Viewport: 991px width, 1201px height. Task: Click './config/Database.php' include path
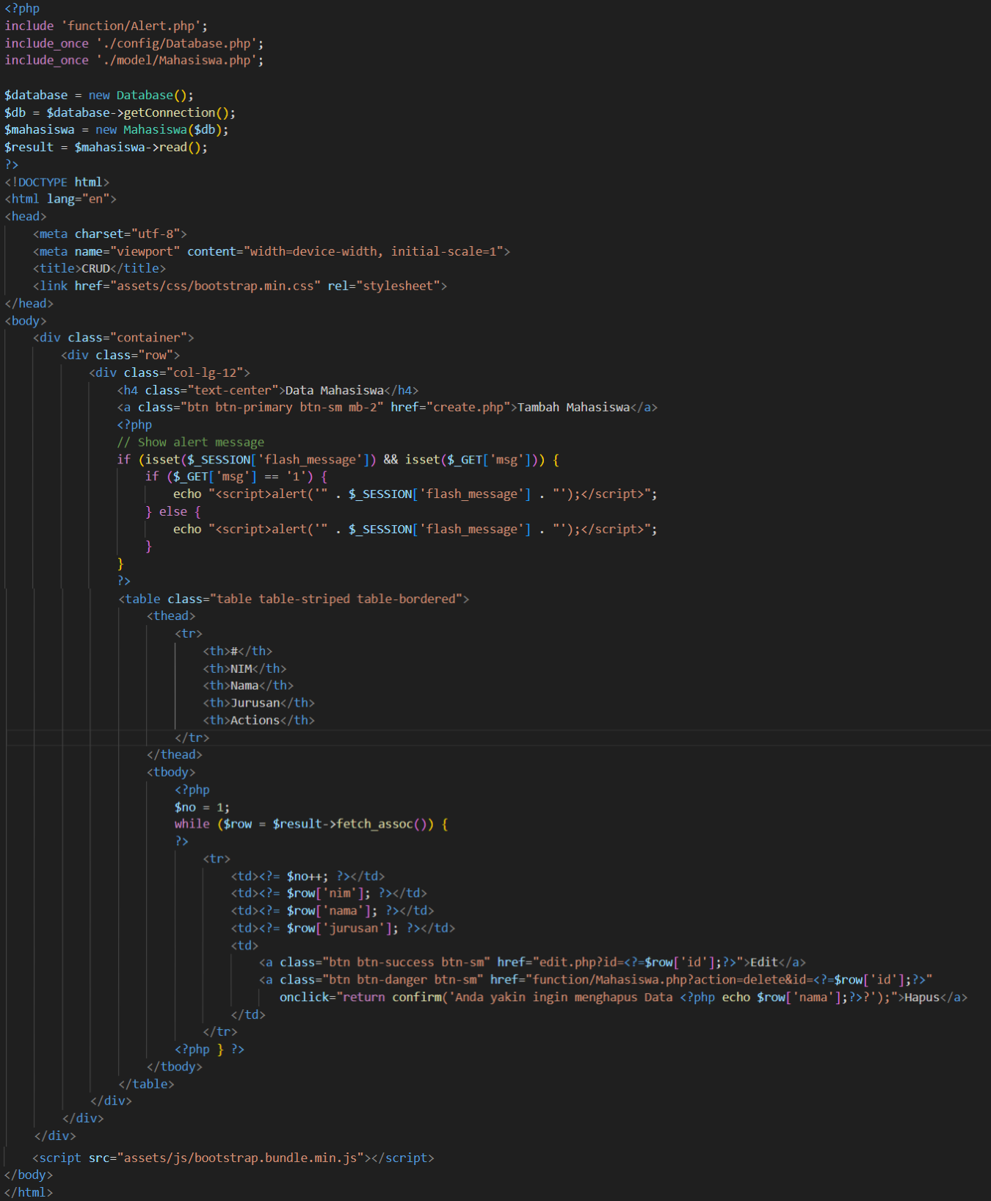pyautogui.click(x=176, y=43)
